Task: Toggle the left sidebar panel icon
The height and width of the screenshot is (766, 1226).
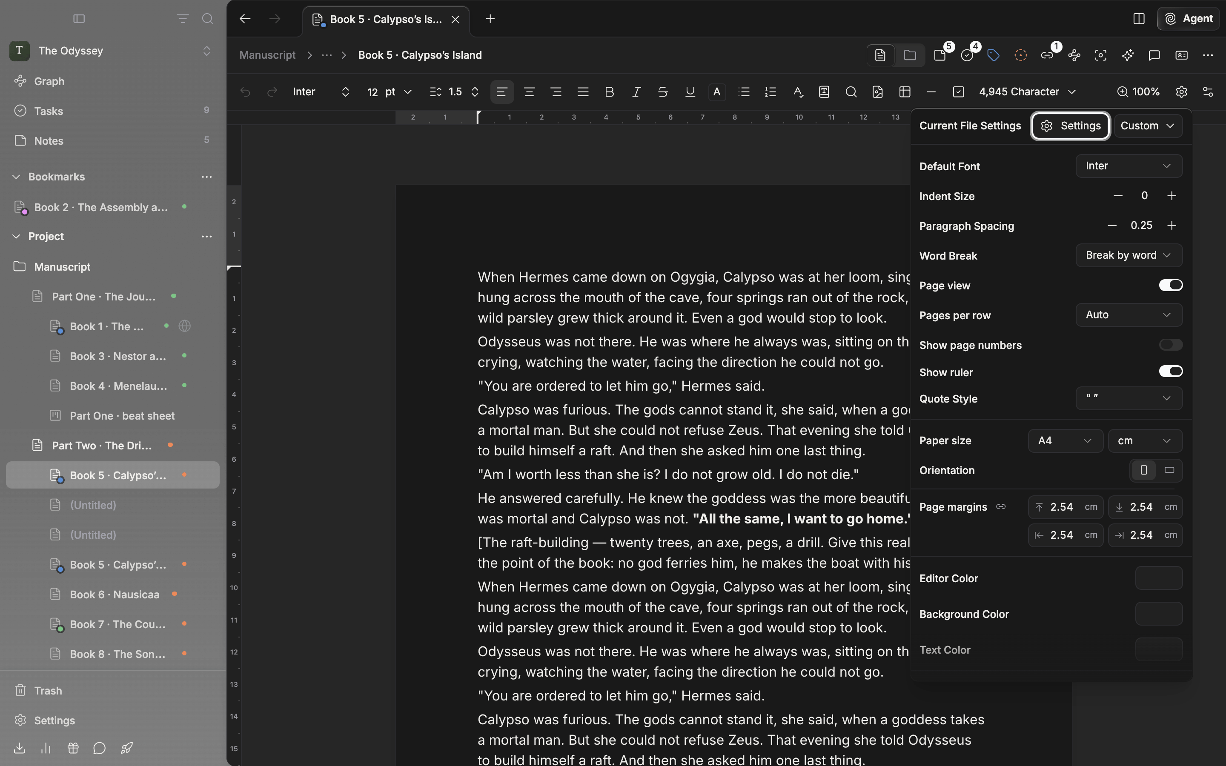Action: [x=79, y=19]
